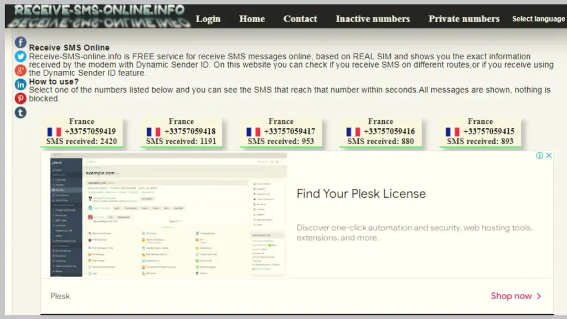
Task: Navigate to Private numbers
Action: click(x=464, y=19)
